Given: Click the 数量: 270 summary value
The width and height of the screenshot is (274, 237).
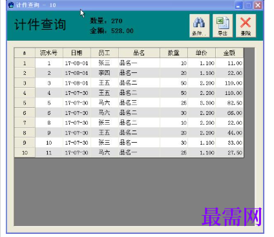Looking at the screenshot, I should point(106,21).
